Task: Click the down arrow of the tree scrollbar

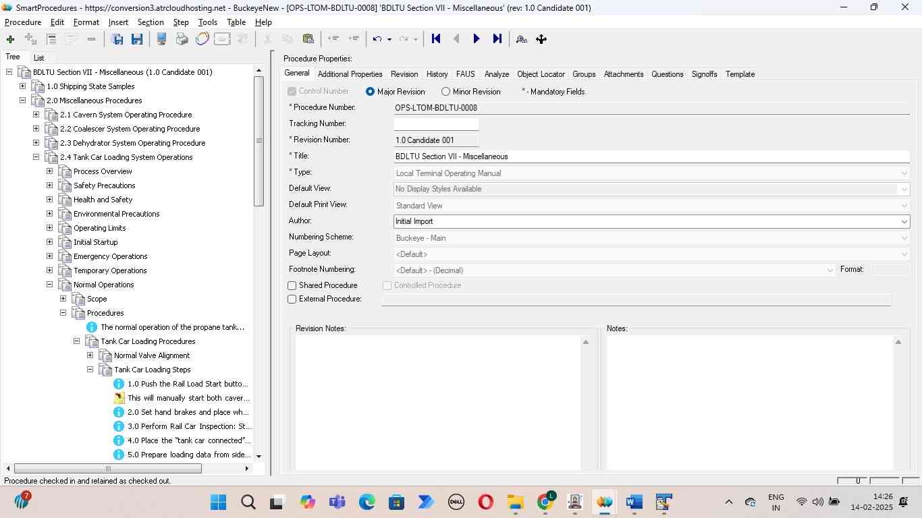Action: pos(259,457)
